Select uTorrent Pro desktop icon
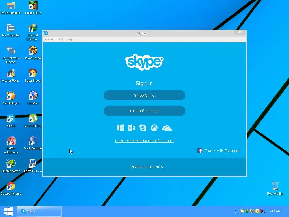The width and height of the screenshot is (289, 217). pyautogui.click(x=33, y=121)
